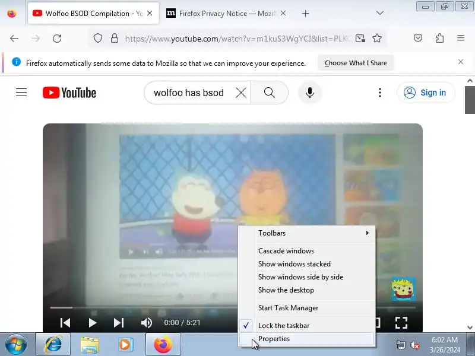This screenshot has width=475, height=356.
Task: Select Cascade windows
Action: click(307, 250)
